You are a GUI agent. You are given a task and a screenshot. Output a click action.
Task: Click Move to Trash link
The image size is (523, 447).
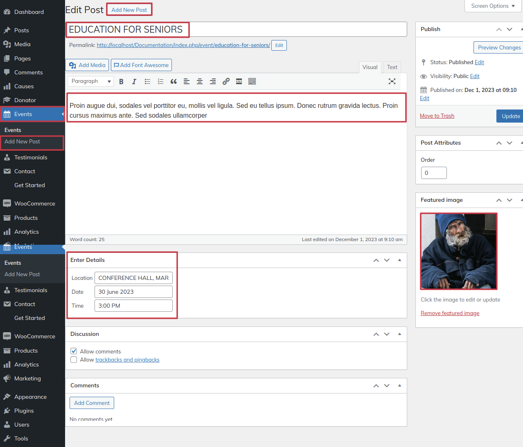coord(437,116)
